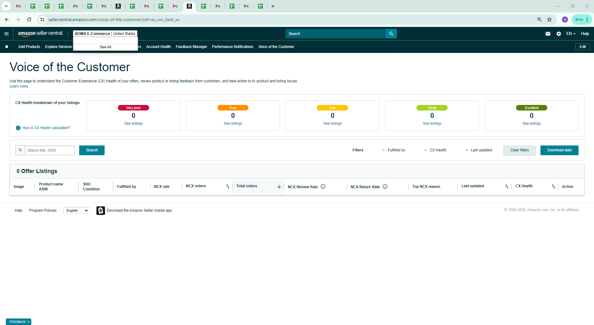Reload the page
594x325 pixels.
coord(29,19)
